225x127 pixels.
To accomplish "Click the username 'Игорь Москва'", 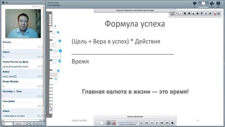I will pyautogui.click(x=11, y=81).
